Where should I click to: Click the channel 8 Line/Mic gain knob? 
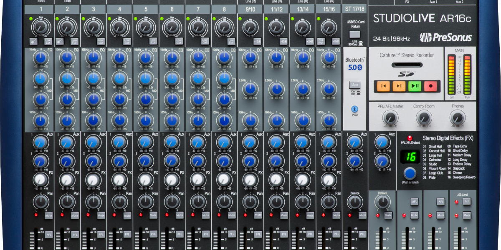coord(224,27)
